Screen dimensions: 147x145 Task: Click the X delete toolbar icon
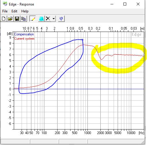48,19
